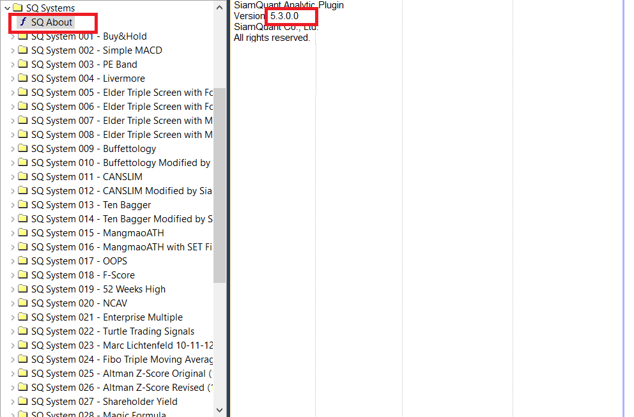Select SQ System 015 - MangmaoATH
634x417 pixels.
click(x=97, y=233)
